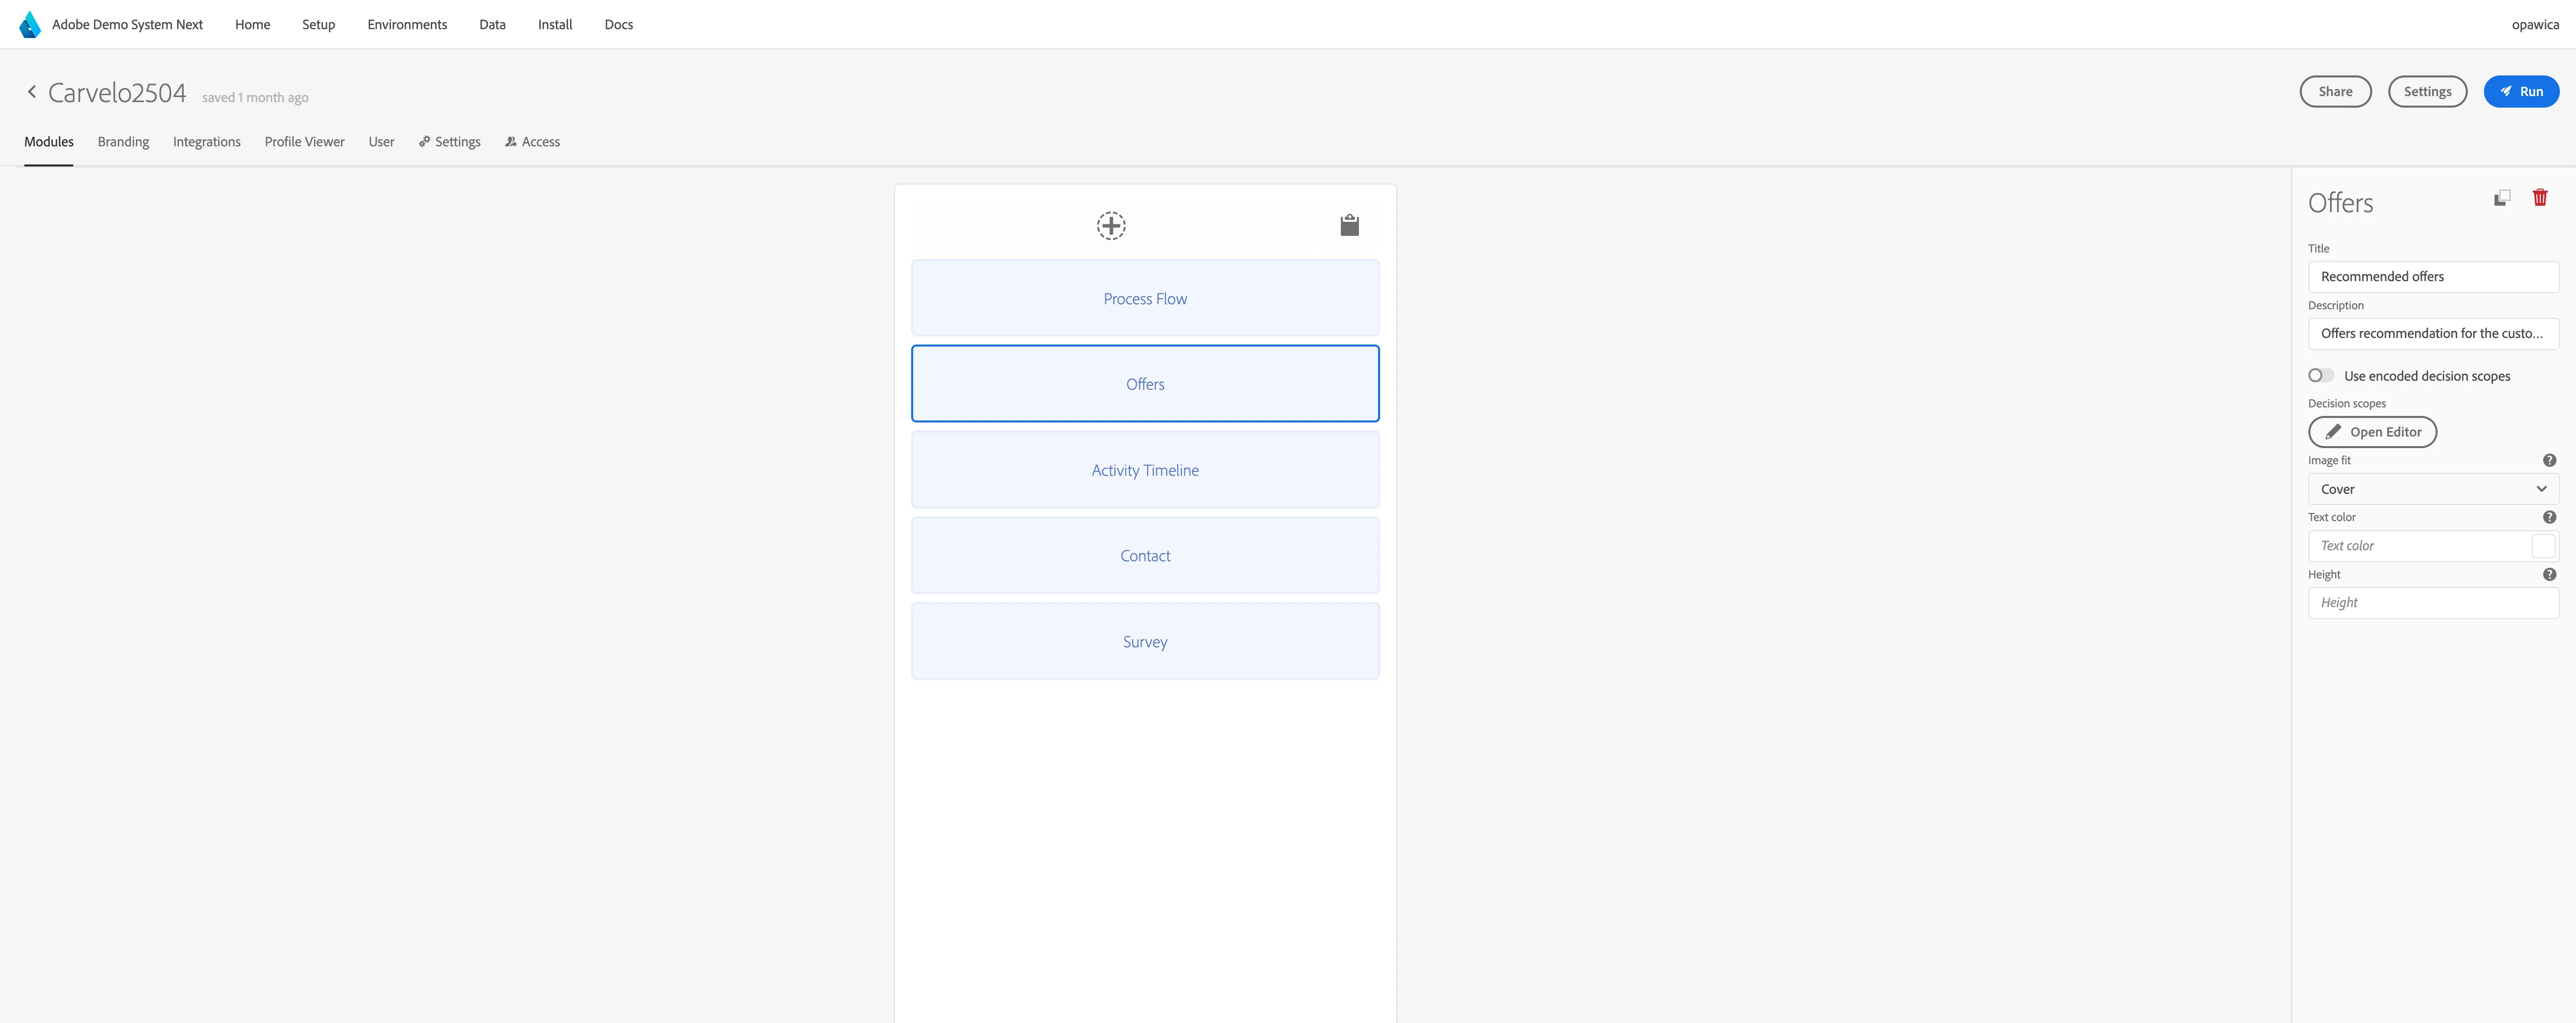Screen dimensions: 2576x1023
Task: Switch to the Profile Viewer tab
Action: pyautogui.click(x=305, y=142)
